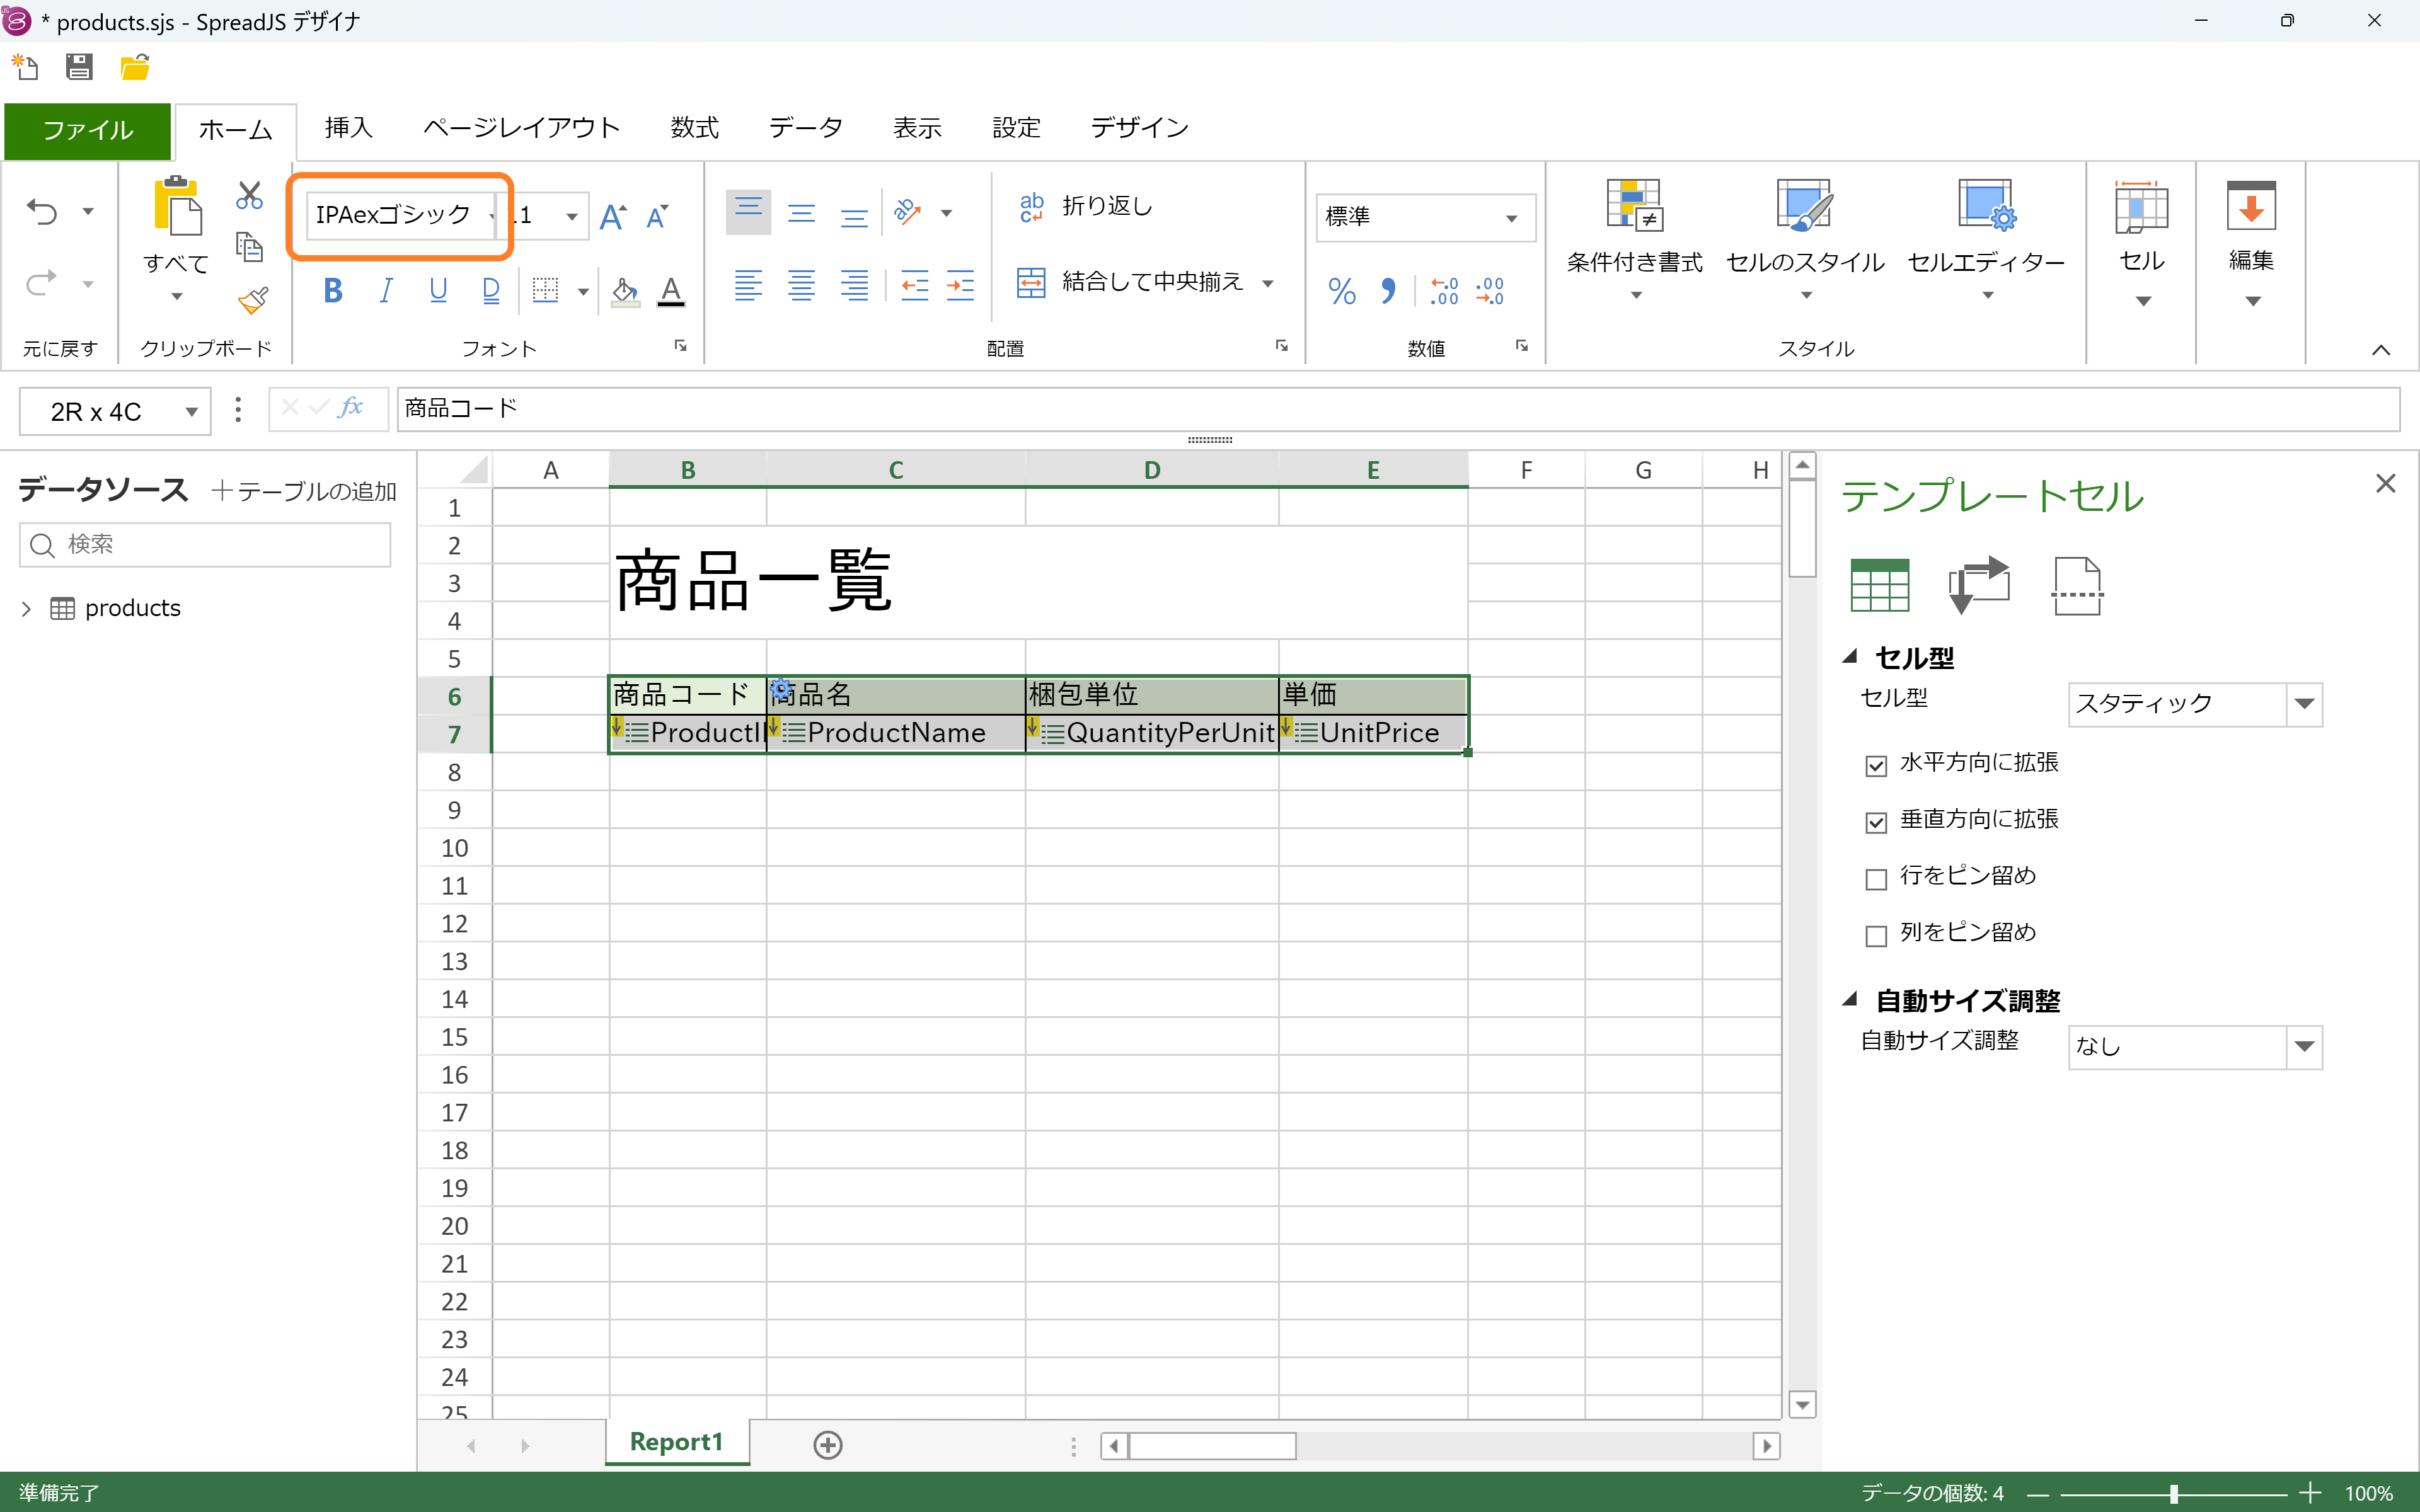Click the add new sheet plus button
Image resolution: width=2420 pixels, height=1512 pixels.
828,1445
